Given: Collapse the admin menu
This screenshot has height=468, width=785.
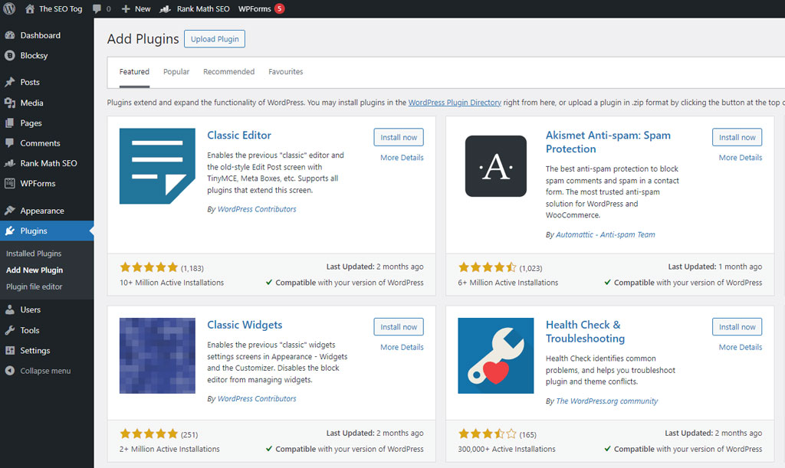Looking at the screenshot, I should pos(38,371).
